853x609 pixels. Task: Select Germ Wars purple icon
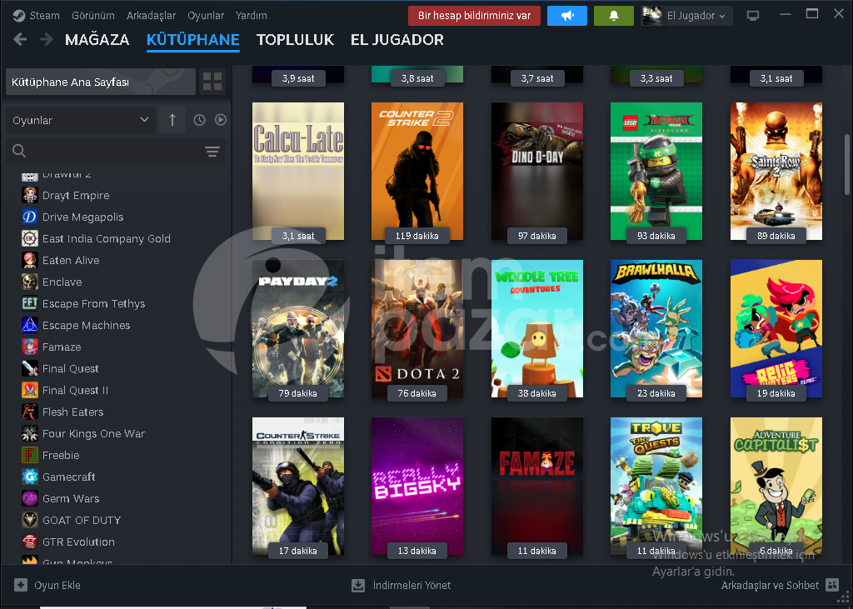click(x=29, y=498)
